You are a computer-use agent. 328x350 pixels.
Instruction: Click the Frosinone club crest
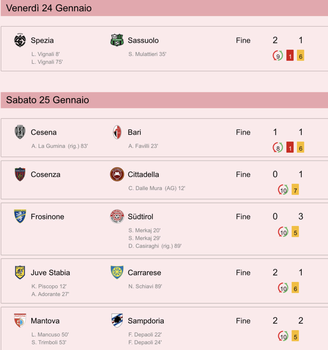pos(20,216)
